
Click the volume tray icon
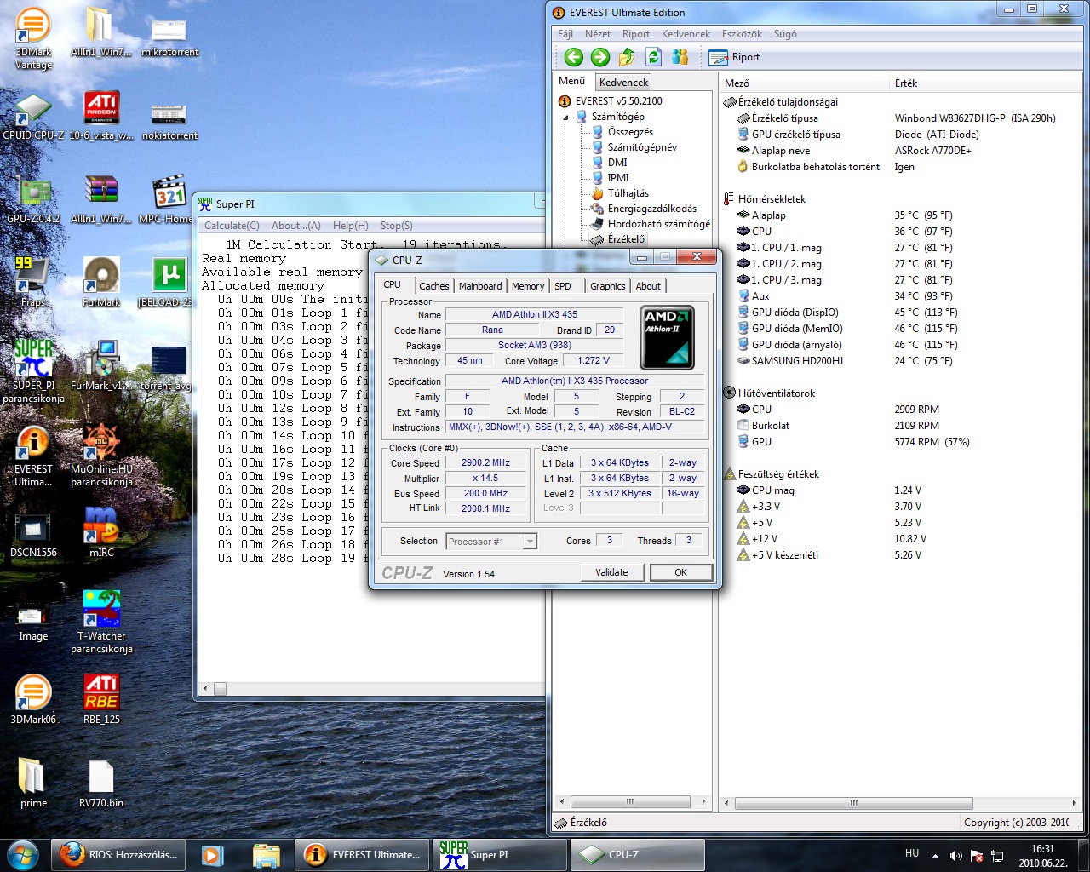click(956, 855)
